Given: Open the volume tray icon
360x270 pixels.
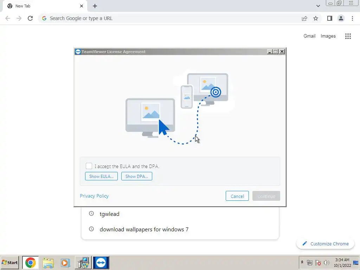Looking at the screenshot, I should tap(326, 263).
